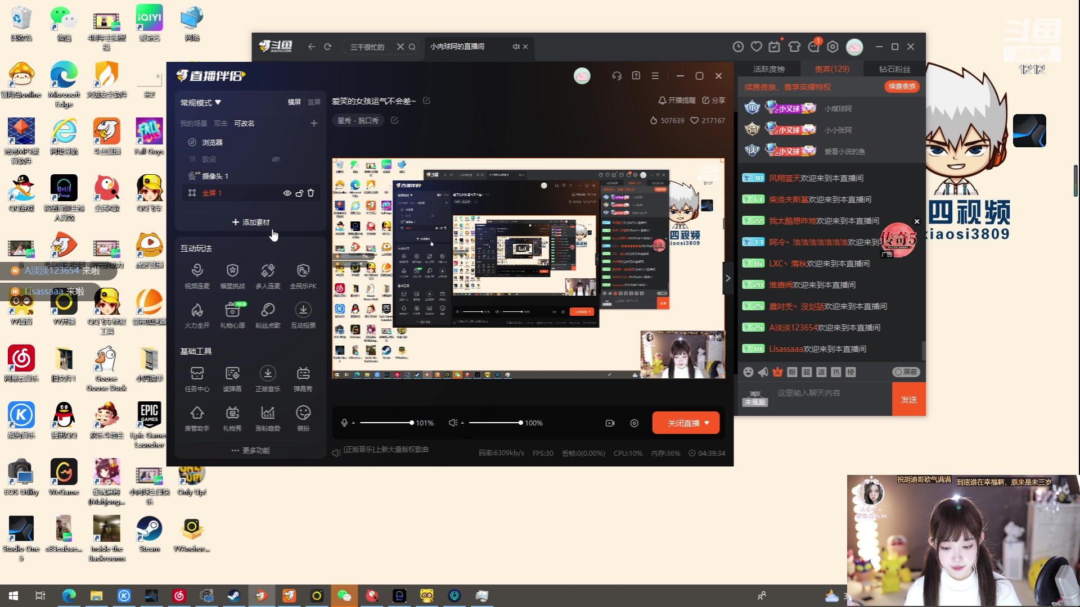Toggle visibility eye of 全屏 1 source
Viewport: 1080px width, 607px height.
tap(287, 193)
